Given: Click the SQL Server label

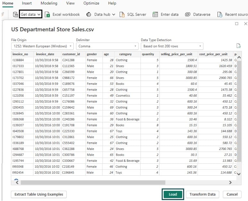Looking at the screenshot, I should (137, 14).
